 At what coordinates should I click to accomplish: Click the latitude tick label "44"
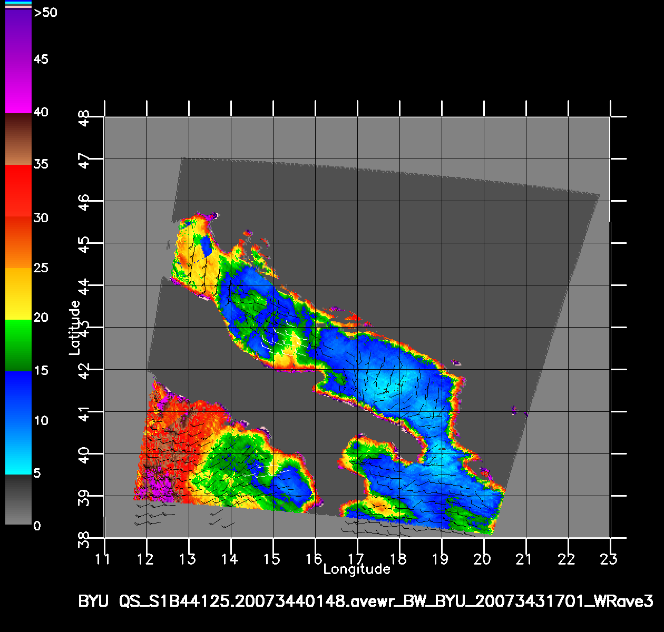tap(84, 287)
